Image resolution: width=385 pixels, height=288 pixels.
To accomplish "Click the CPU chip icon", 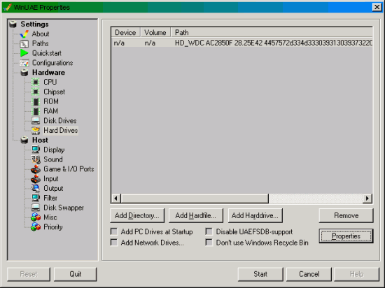I will 36,82.
